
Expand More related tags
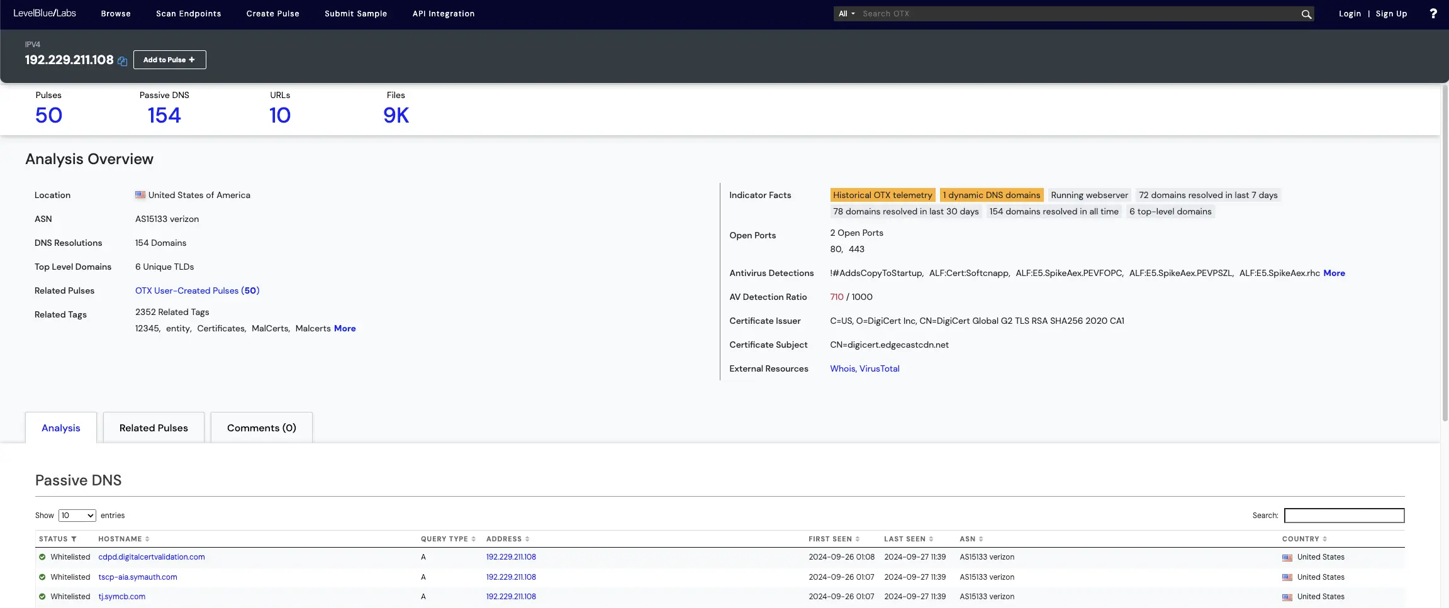click(x=345, y=328)
